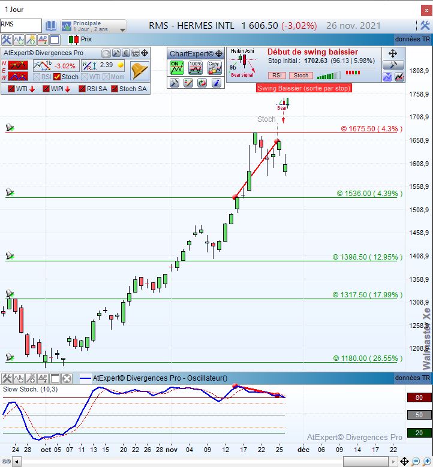This screenshot has height=467, width=433.
Task: Click the add drawing object star icon in price toolbar
Action: [x=31, y=40]
